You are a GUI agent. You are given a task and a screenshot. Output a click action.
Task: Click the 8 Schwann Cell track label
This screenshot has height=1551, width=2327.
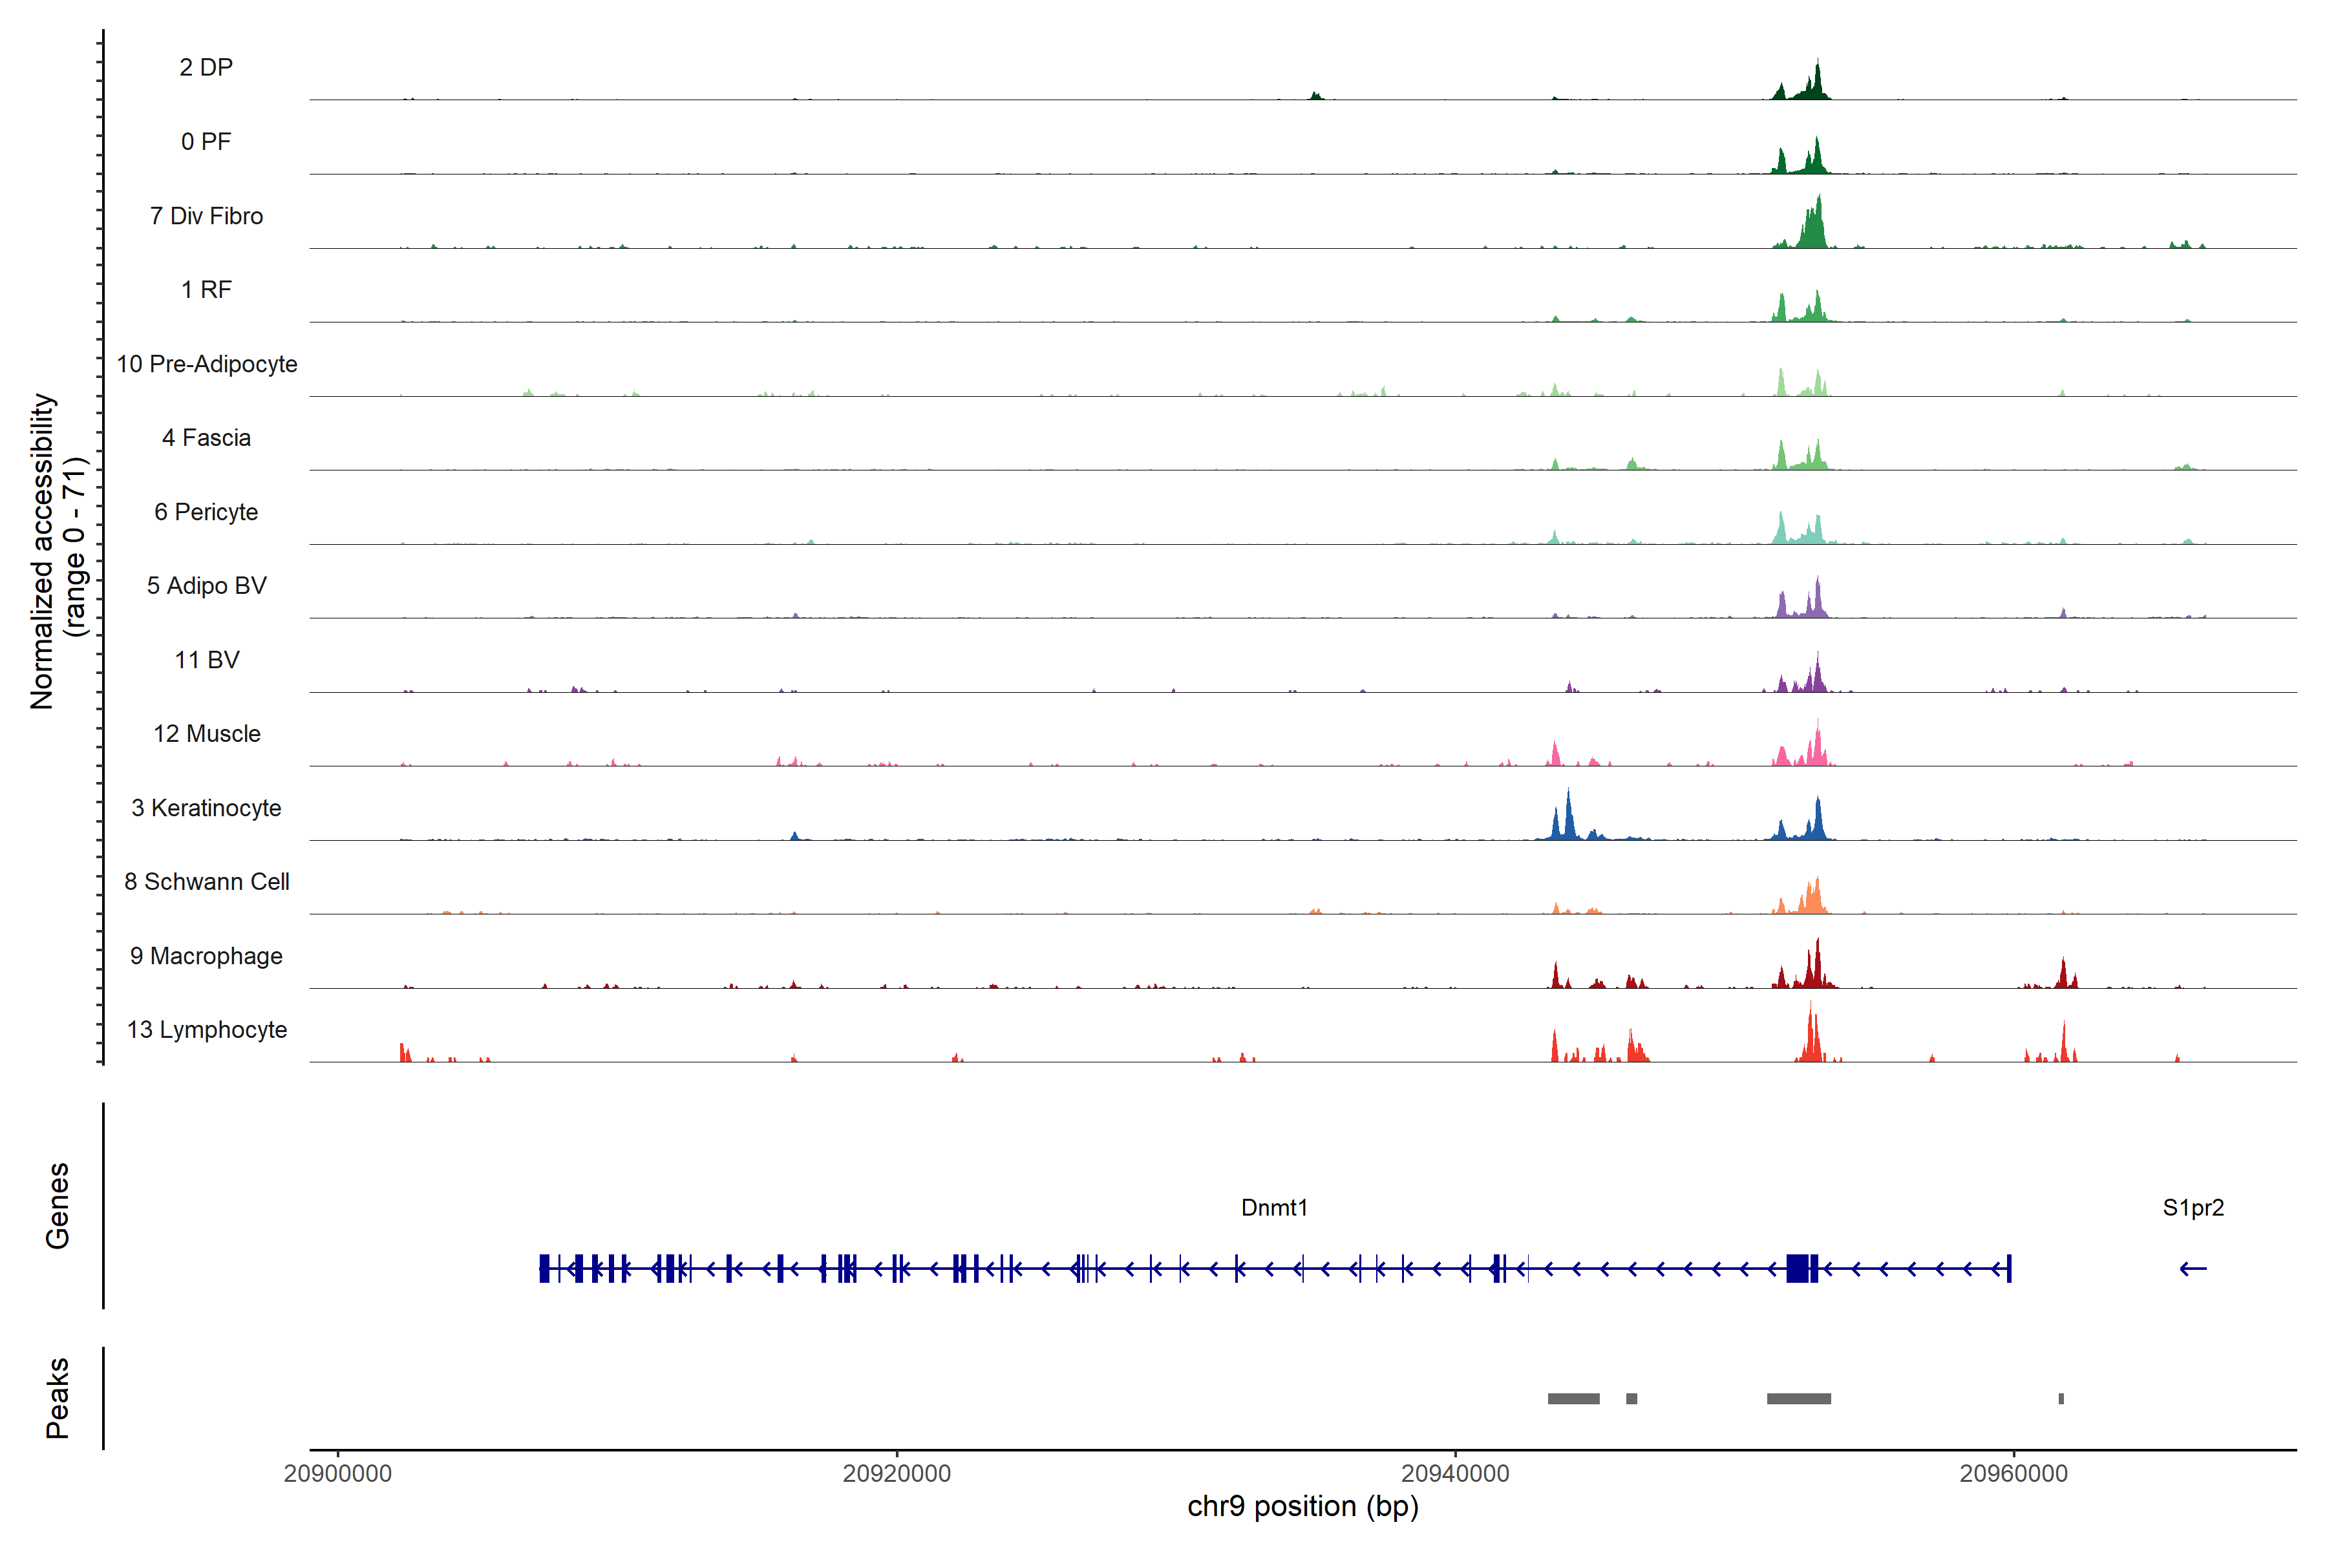[206, 881]
